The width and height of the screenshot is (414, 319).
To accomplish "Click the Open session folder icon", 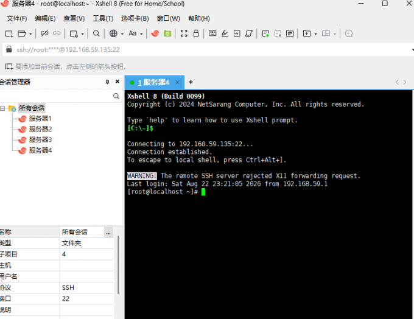I will pos(22,33).
